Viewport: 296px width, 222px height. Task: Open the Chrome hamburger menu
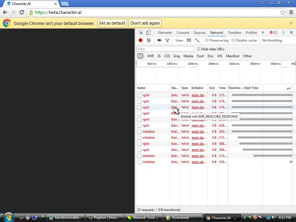[291, 12]
